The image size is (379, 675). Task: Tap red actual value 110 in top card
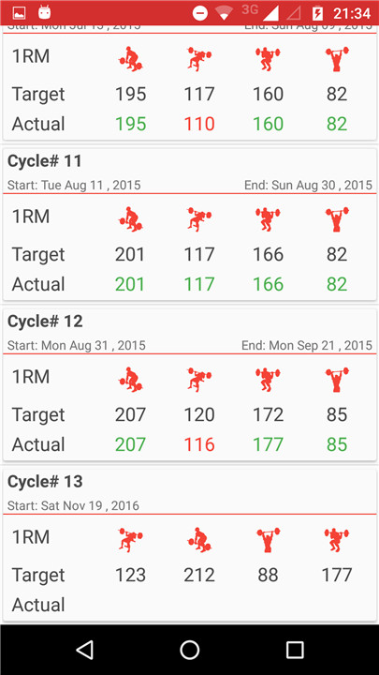(199, 124)
